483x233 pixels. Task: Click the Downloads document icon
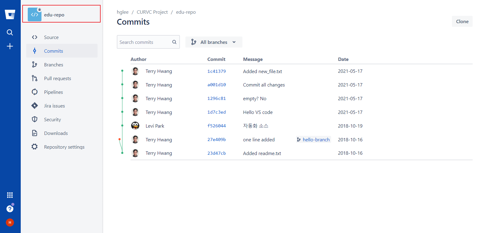pos(34,133)
